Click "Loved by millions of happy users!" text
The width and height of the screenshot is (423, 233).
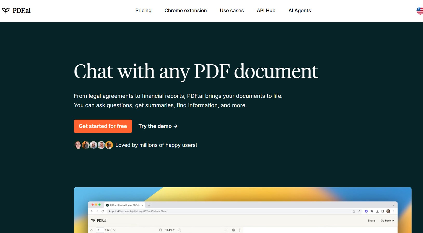pos(156,145)
